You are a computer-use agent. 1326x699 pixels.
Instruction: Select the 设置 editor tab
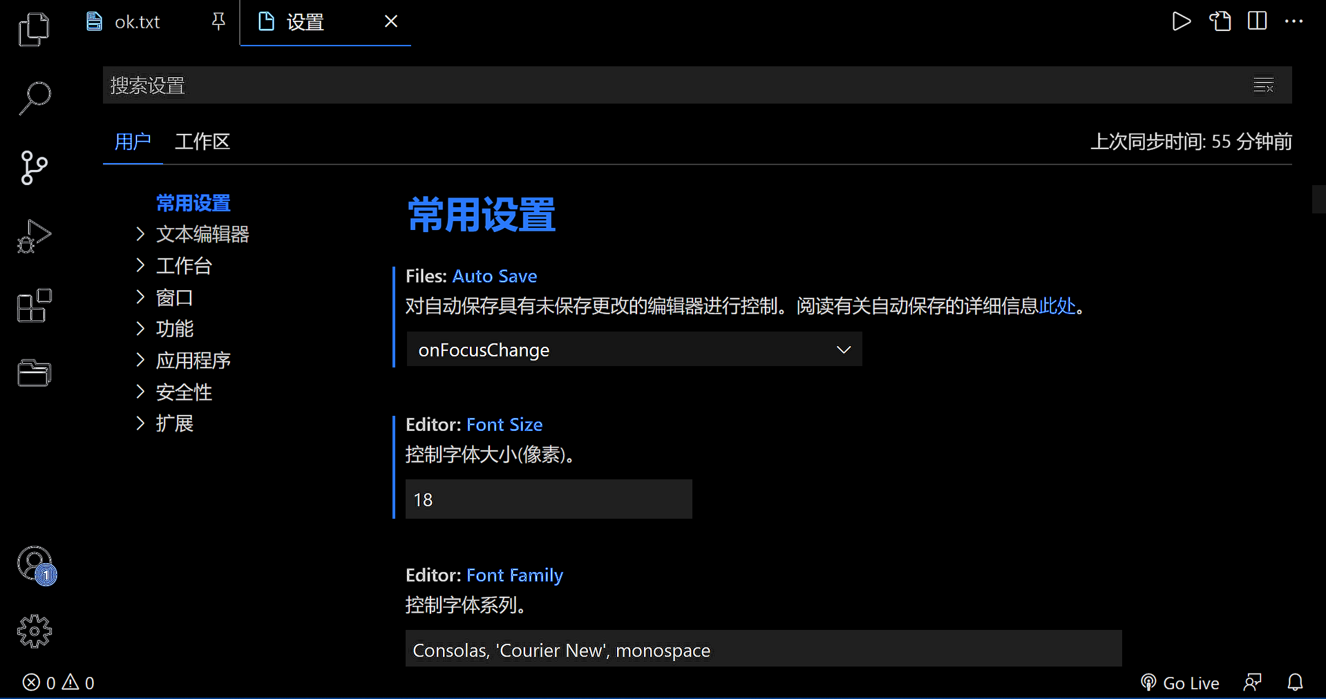[305, 22]
